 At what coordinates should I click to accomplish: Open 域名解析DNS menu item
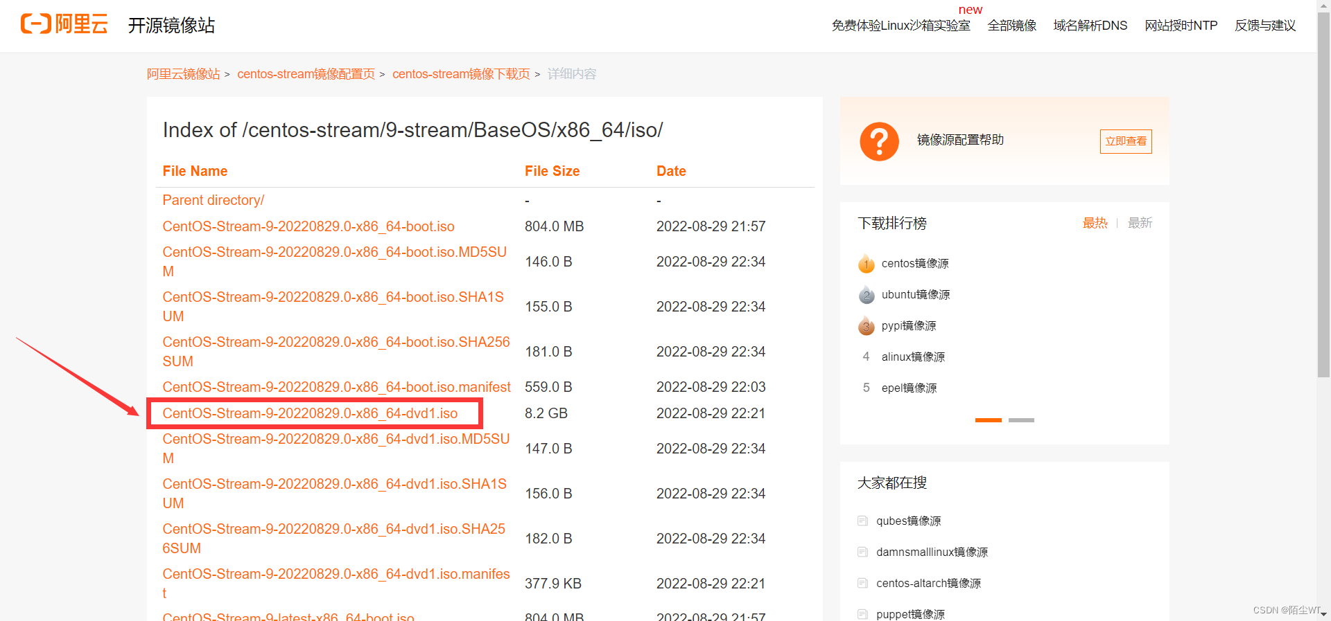tap(1090, 26)
